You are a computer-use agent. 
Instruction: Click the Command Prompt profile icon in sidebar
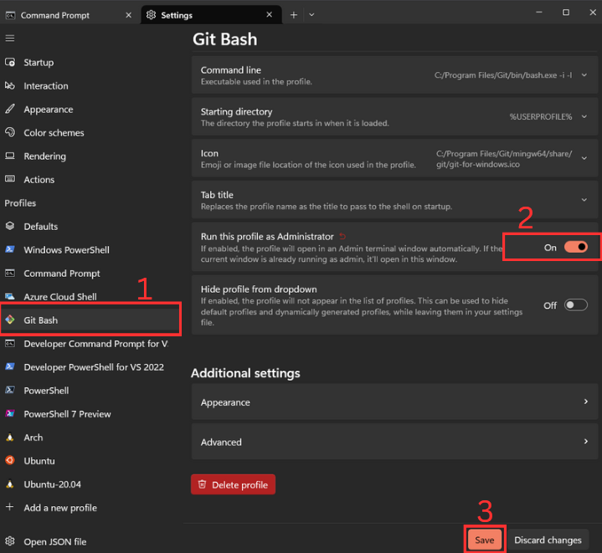10,273
